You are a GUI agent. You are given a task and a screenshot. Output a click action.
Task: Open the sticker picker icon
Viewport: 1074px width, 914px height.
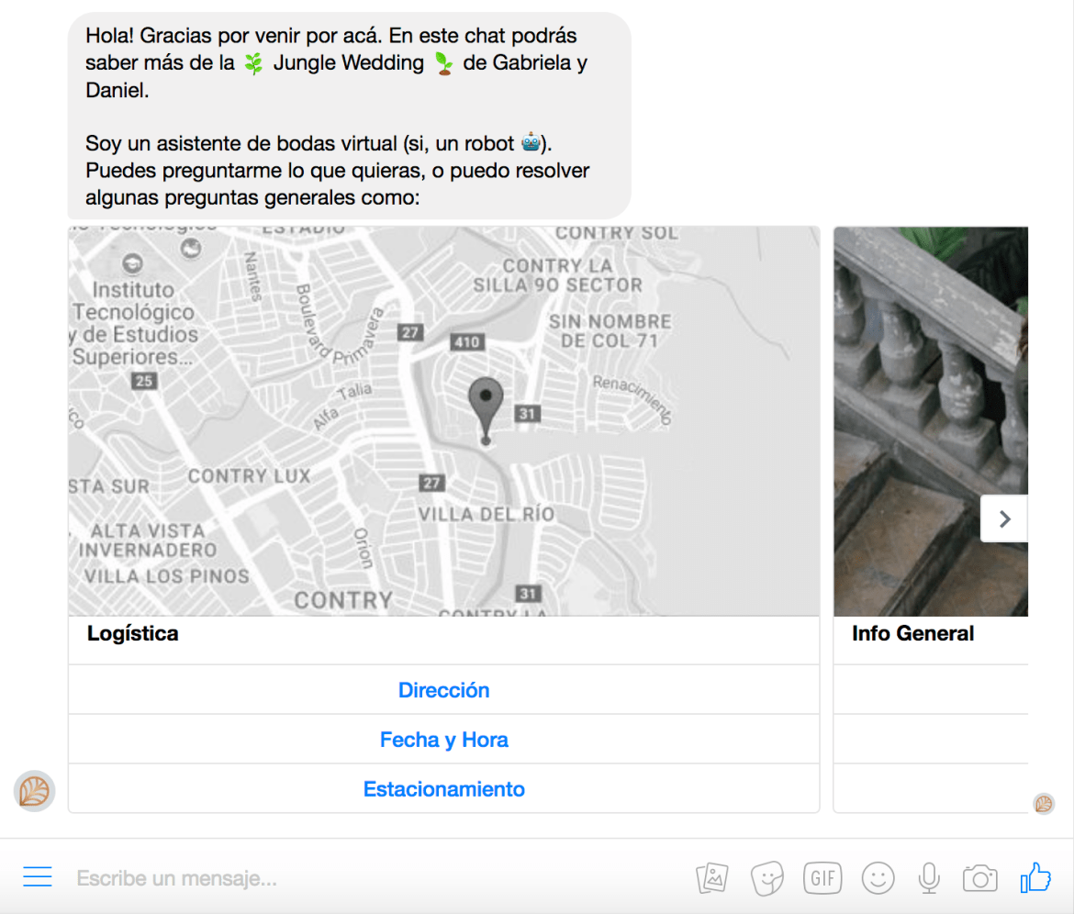pyautogui.click(x=767, y=877)
